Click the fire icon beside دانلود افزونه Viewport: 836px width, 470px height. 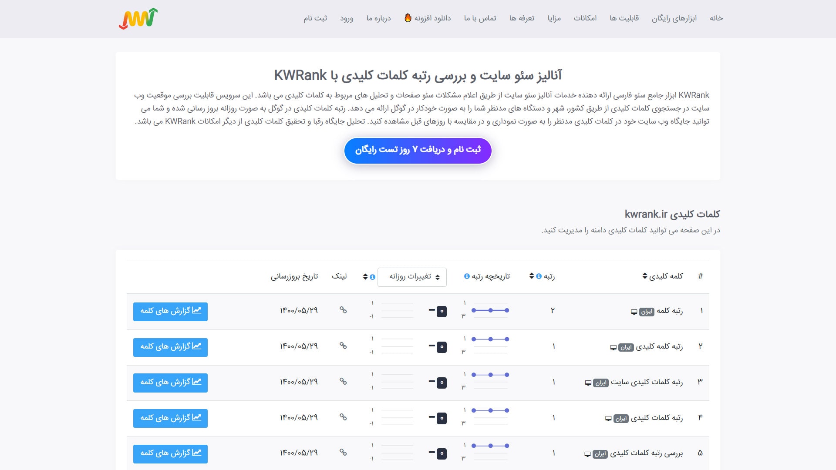(x=408, y=18)
